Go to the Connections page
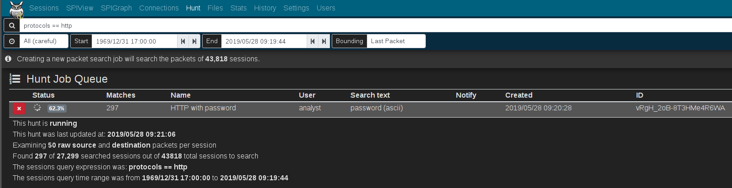The width and height of the screenshot is (732, 188). pos(159,8)
